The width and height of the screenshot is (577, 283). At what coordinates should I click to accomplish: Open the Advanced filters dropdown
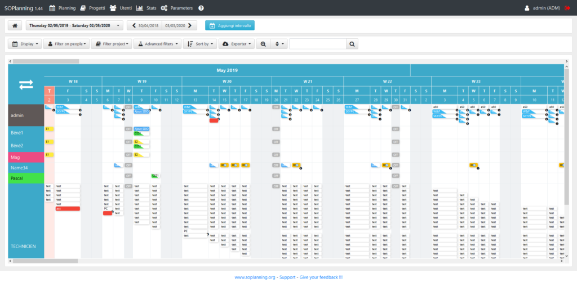pos(158,44)
